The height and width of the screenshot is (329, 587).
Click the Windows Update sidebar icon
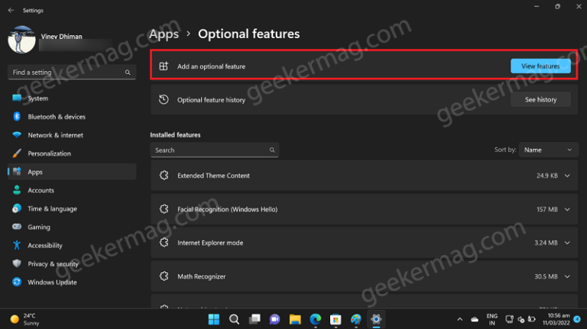[17, 282]
